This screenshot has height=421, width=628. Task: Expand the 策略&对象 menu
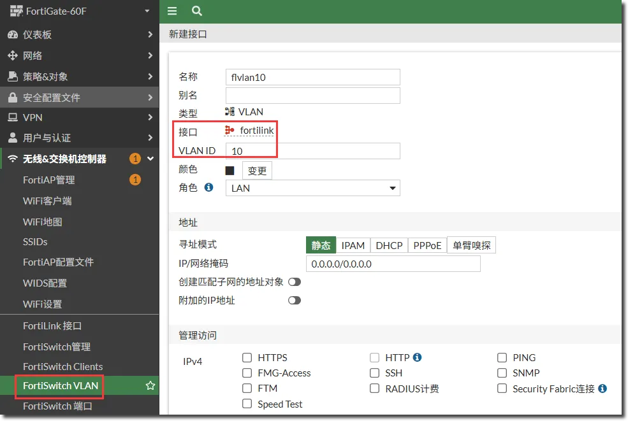point(80,76)
